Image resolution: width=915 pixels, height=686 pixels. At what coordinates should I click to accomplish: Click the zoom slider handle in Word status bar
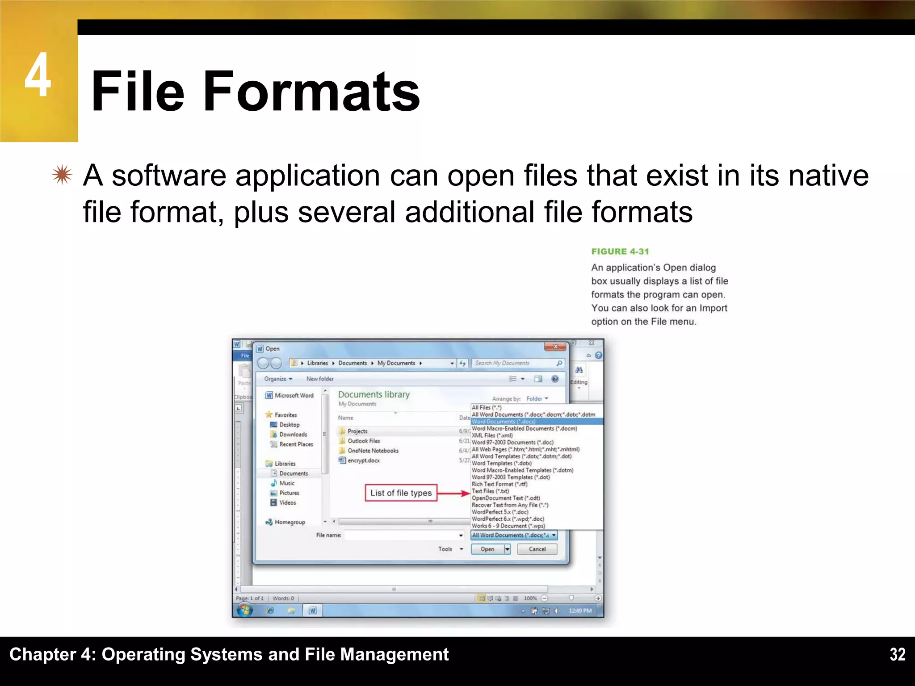pyautogui.click(x=571, y=598)
